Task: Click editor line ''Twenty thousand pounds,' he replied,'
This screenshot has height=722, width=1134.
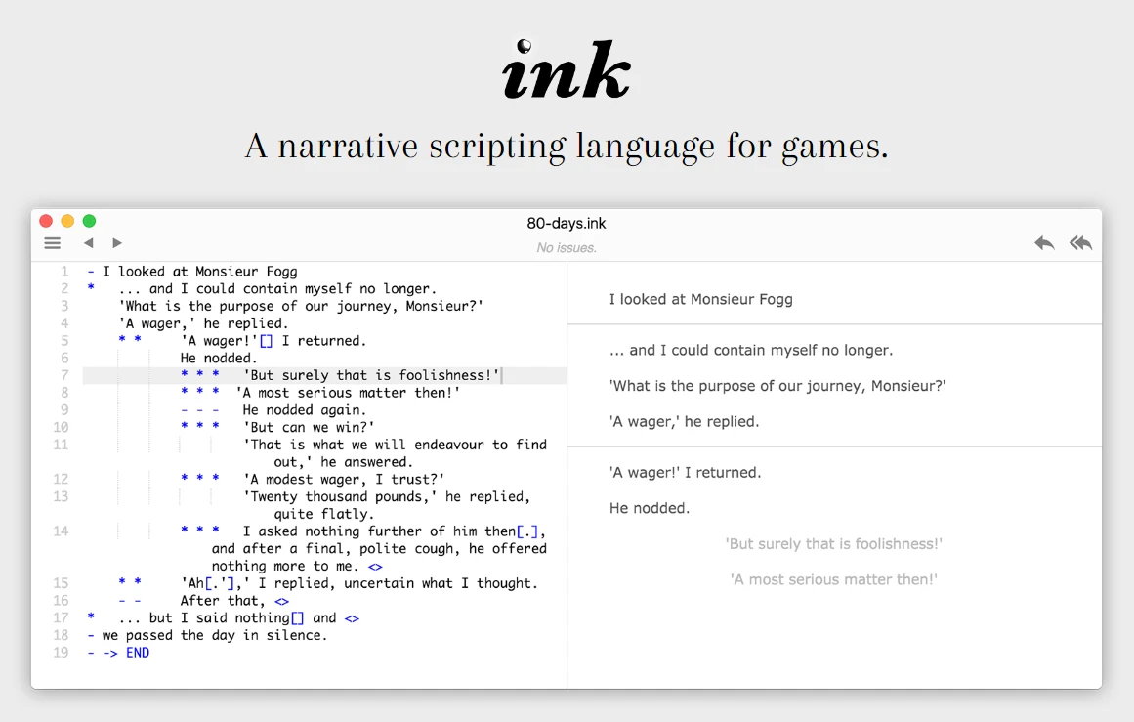Action: pyautogui.click(x=387, y=497)
